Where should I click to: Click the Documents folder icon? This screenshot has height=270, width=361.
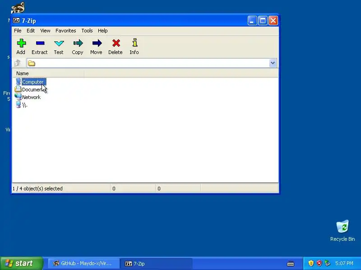coord(18,89)
